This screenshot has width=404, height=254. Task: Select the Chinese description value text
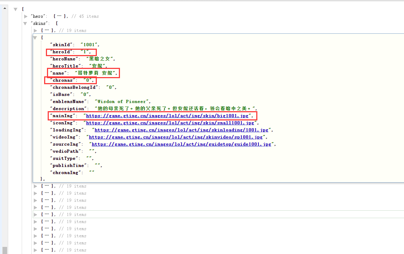click(175, 109)
